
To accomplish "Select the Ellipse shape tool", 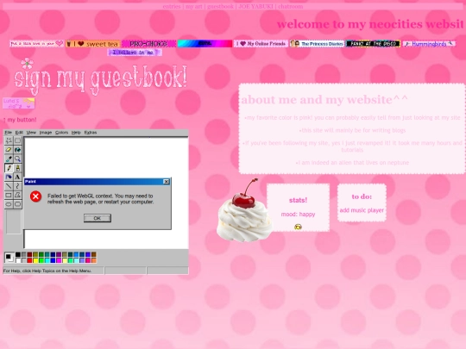I will click(x=9, y=204).
